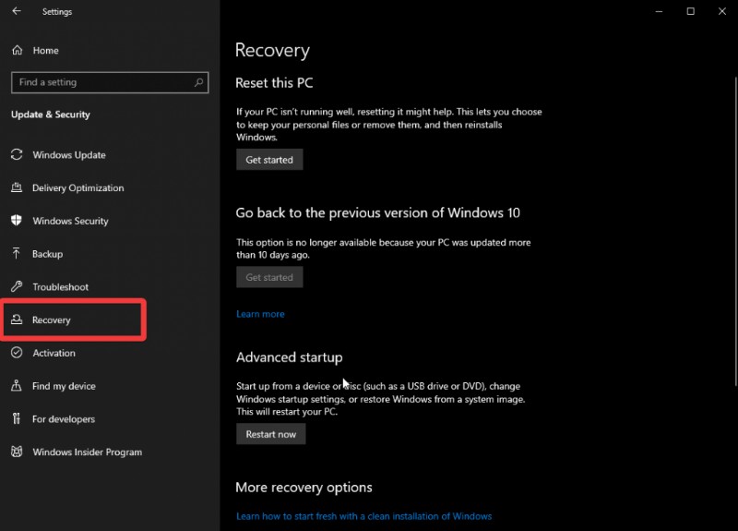
Task: Click the For developers tools icon
Action: pyautogui.click(x=17, y=418)
